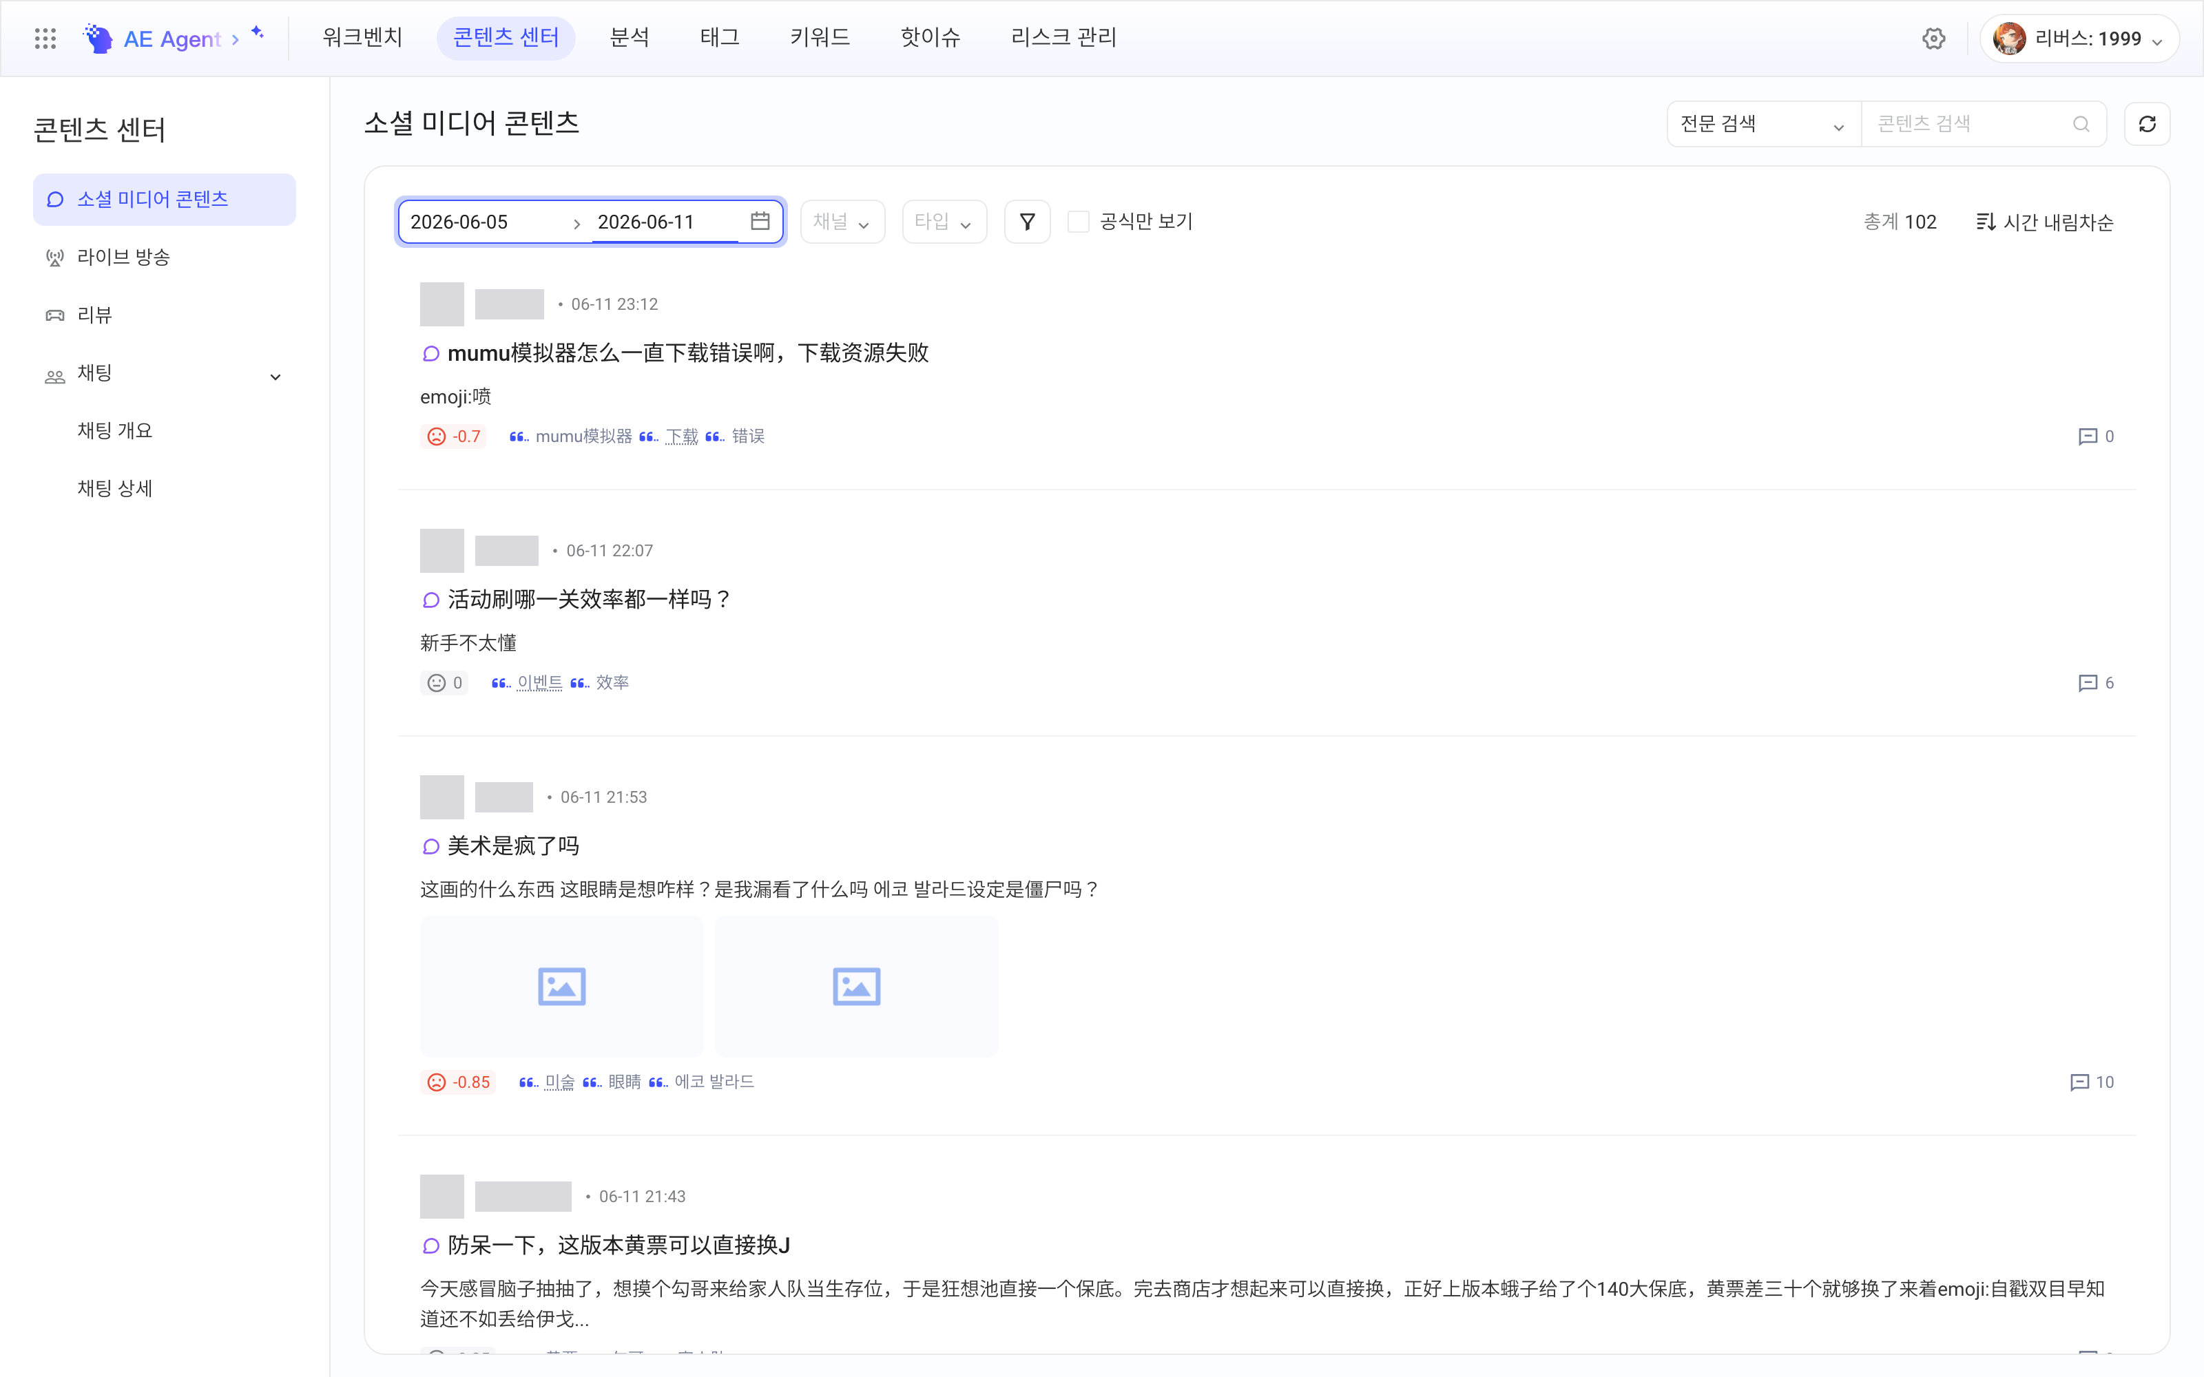Screen dimensions: 2204x1377
Task: Click the -0.85 sentiment badge
Action: coord(458,1082)
